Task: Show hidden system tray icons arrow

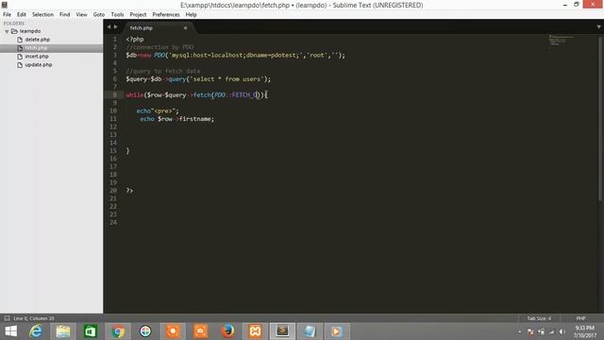Action: point(520,331)
